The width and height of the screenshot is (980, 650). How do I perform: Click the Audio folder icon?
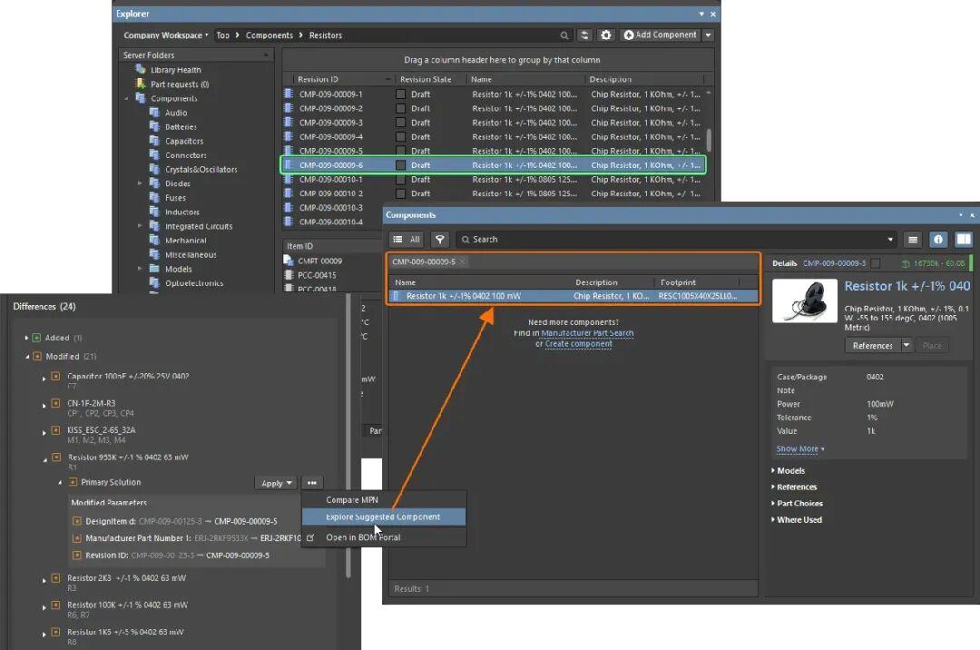(x=154, y=113)
